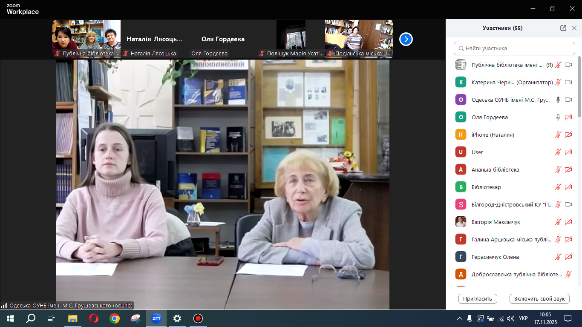Expand hidden system tray icons chevron
This screenshot has height=327, width=582.
[459, 318]
